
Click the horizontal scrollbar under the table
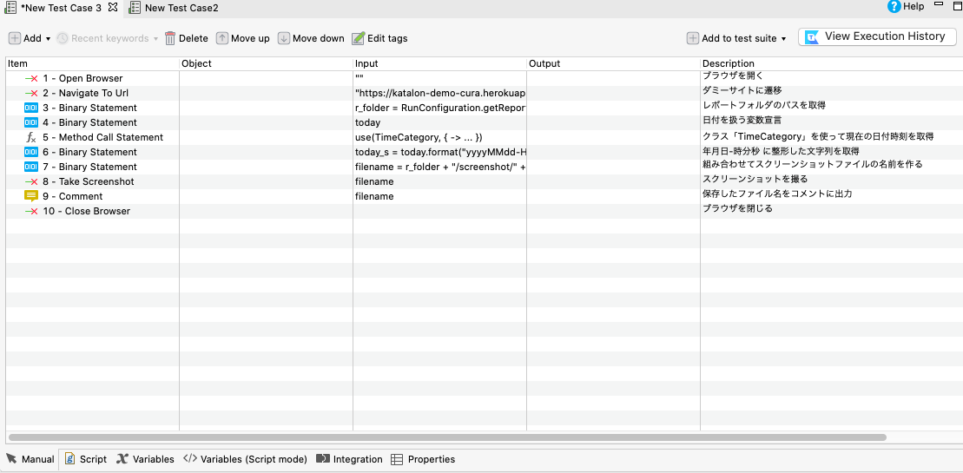[x=447, y=437]
